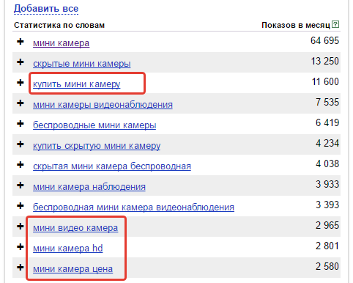The image size is (353, 283).
Task: Add 'мини камеры видеонаблюдения' via plus icon
Action: tap(21, 103)
